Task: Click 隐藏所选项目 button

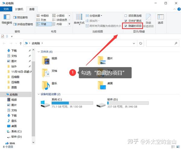Action: (x=148, y=21)
